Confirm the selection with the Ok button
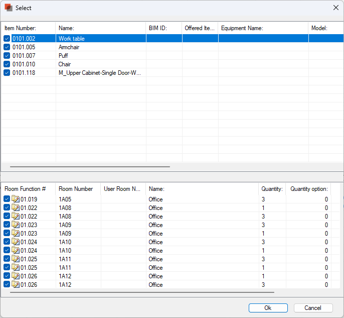 (x=268, y=308)
